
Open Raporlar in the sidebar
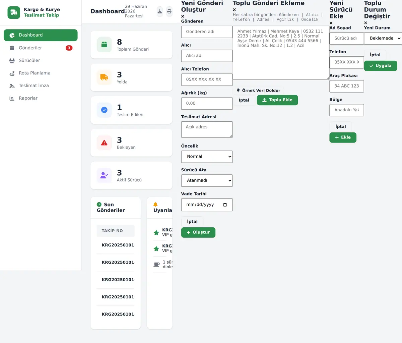[x=41, y=98]
